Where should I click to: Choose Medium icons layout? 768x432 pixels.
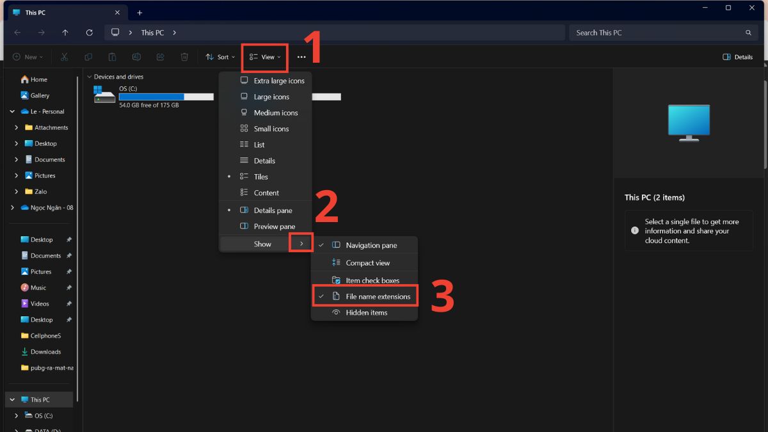[266, 113]
